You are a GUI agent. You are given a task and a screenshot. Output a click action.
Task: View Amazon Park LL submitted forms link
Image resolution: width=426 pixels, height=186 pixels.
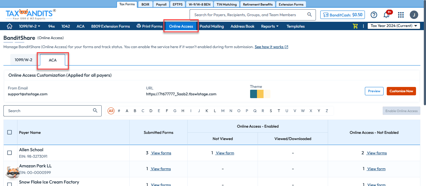pos(161,169)
